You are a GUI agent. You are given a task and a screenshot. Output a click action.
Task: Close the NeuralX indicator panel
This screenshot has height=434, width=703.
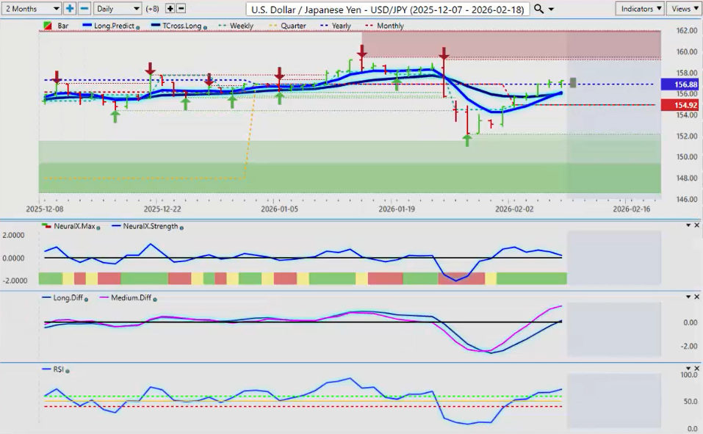696,225
